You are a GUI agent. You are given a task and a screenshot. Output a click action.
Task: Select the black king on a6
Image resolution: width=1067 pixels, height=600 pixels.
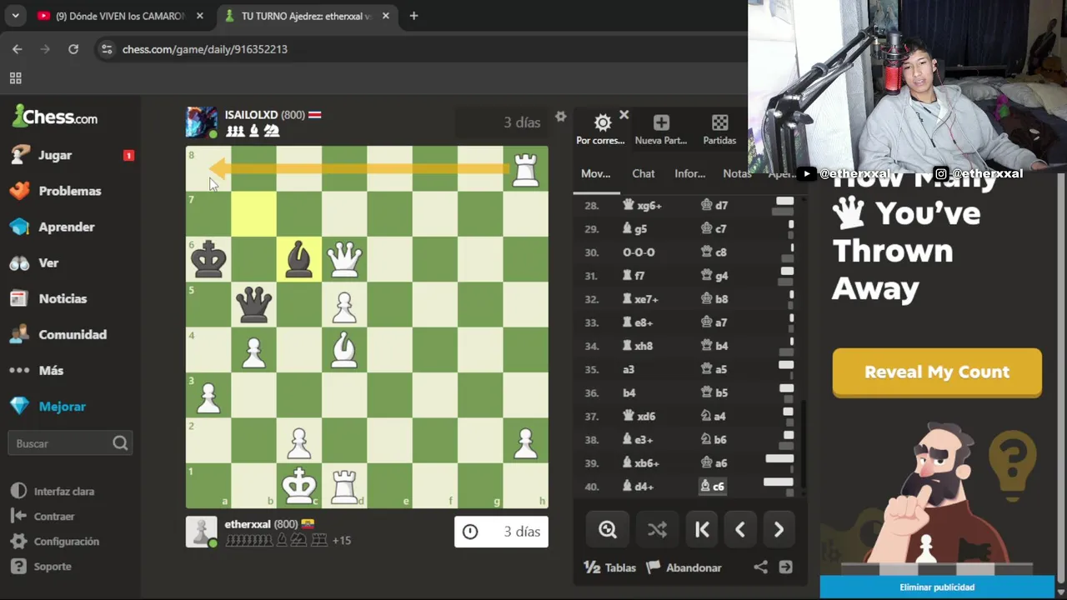pyautogui.click(x=208, y=259)
